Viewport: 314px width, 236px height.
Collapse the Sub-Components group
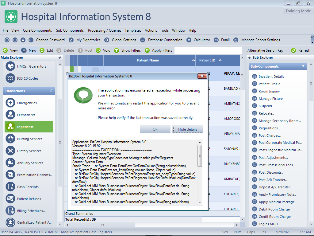click(303, 66)
